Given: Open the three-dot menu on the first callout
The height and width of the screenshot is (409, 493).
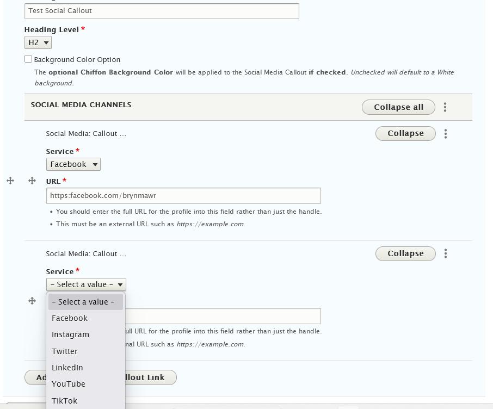Looking at the screenshot, I should 446,134.
